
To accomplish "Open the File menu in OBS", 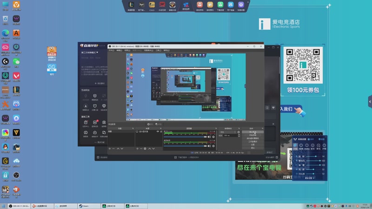I will click(111, 50).
